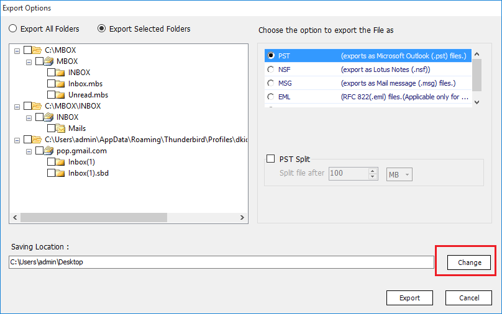Check the Mails folder checkbox
502x314 pixels.
pyautogui.click(x=51, y=128)
